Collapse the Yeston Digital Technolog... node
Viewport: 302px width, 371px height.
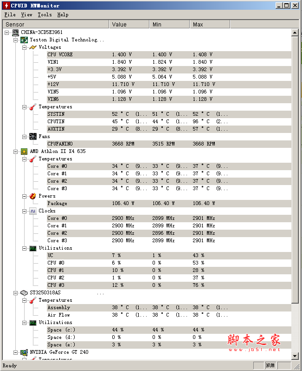[16, 40]
